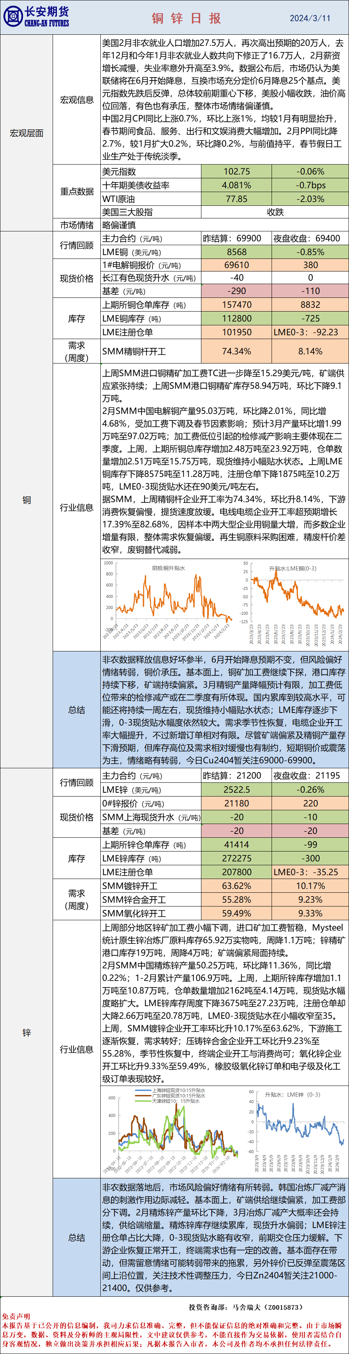Select the LME铜 change -0.85%

coord(310,252)
